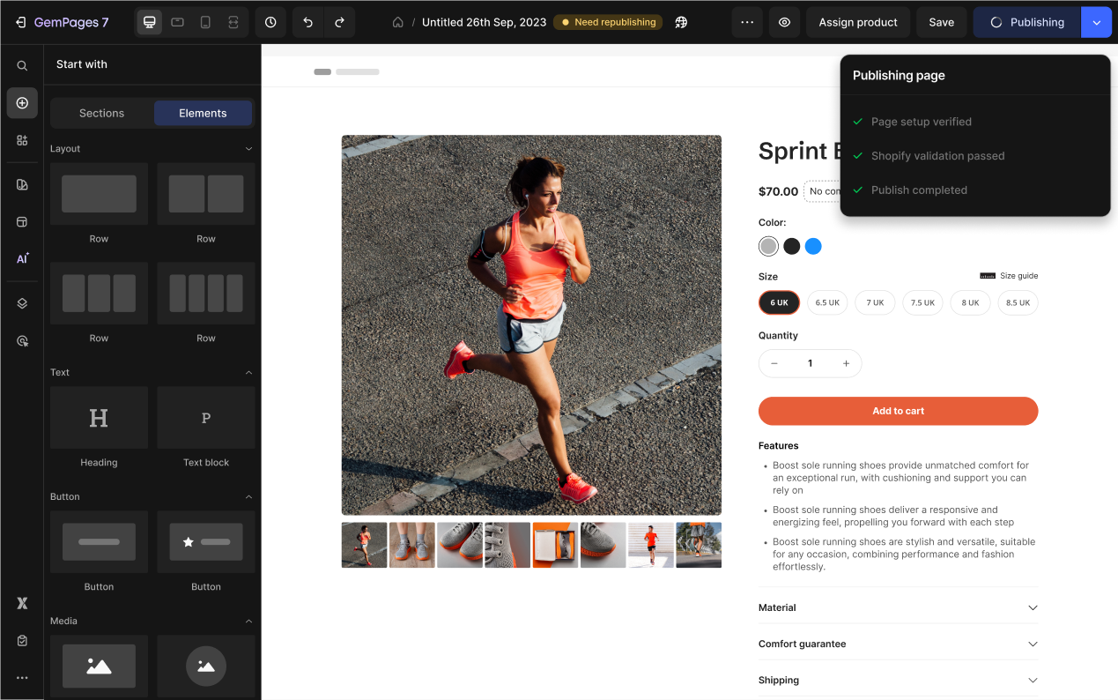This screenshot has width=1118, height=700.
Task: Select the 8 UK size option
Action: [x=970, y=302]
